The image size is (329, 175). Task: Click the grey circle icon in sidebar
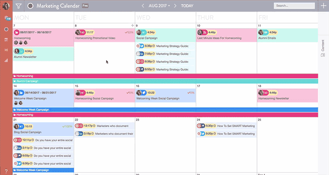pos(6,29)
